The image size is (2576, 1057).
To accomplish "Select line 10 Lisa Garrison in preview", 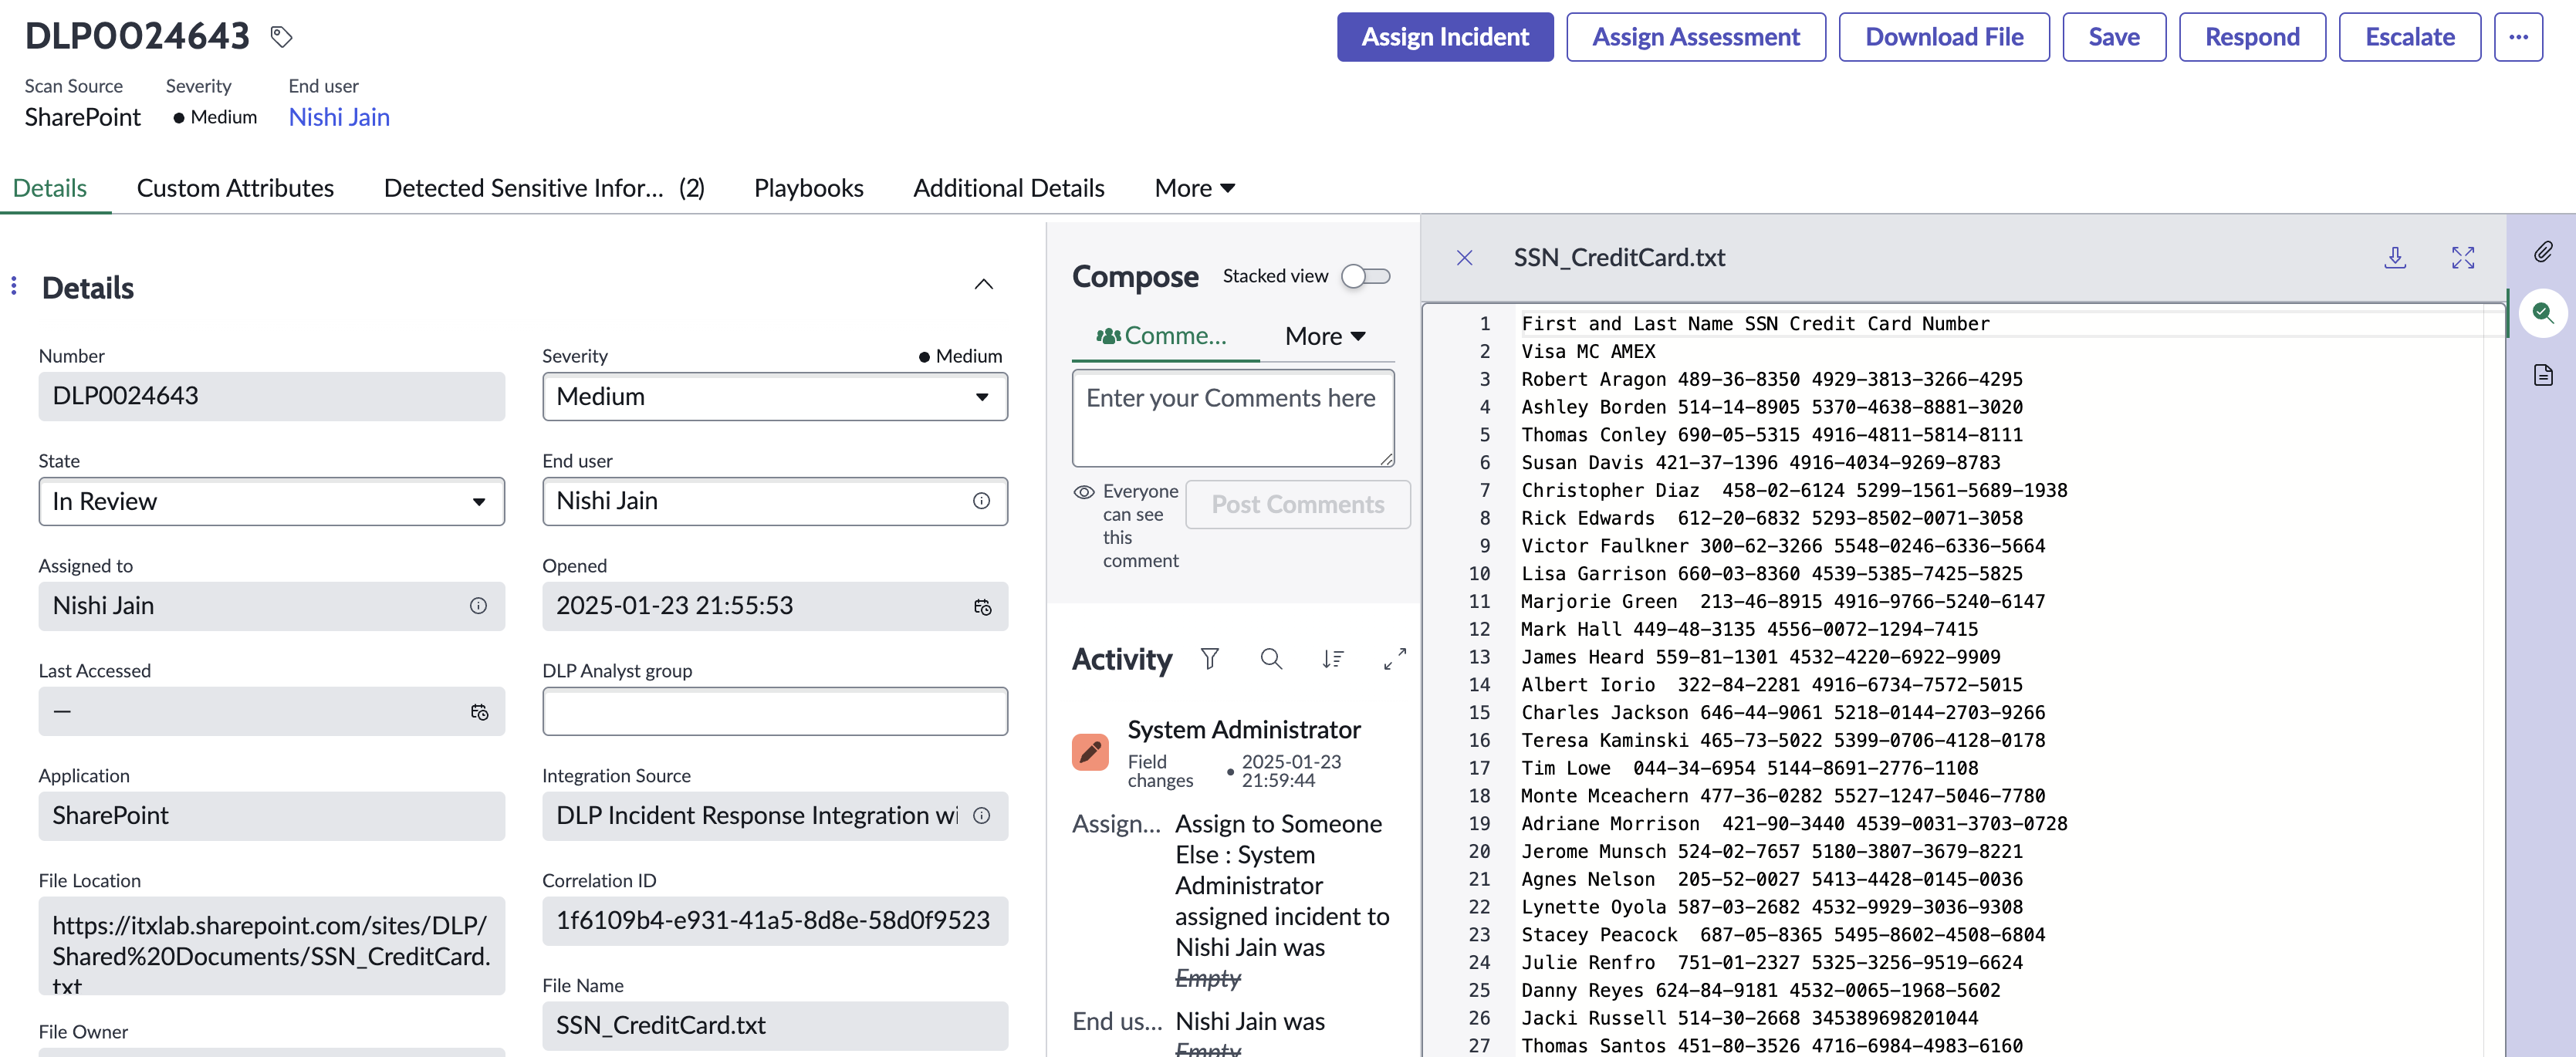I will (1772, 574).
